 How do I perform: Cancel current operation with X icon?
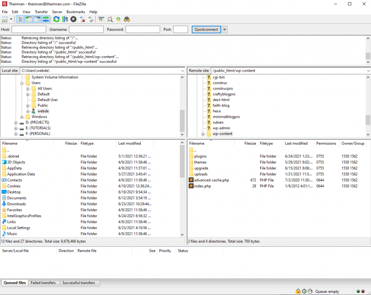pos(74,19)
